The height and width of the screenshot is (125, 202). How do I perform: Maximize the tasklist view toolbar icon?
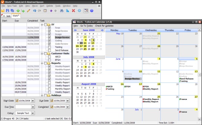pyautogui.click(x=45, y=11)
